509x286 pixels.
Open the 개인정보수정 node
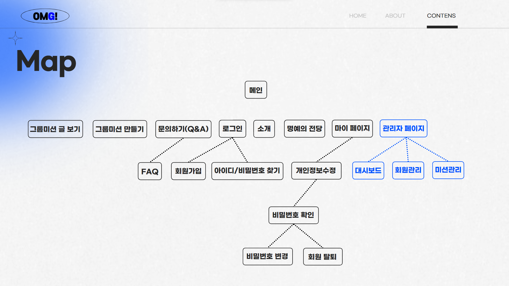[316, 171]
